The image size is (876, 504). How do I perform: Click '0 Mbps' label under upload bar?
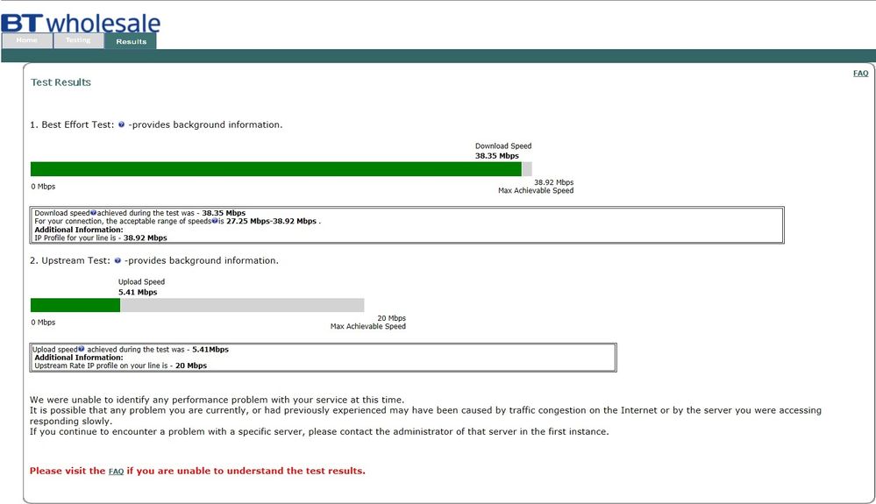[43, 322]
